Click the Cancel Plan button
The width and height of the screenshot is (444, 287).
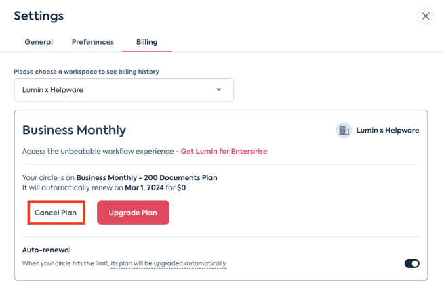click(x=56, y=213)
